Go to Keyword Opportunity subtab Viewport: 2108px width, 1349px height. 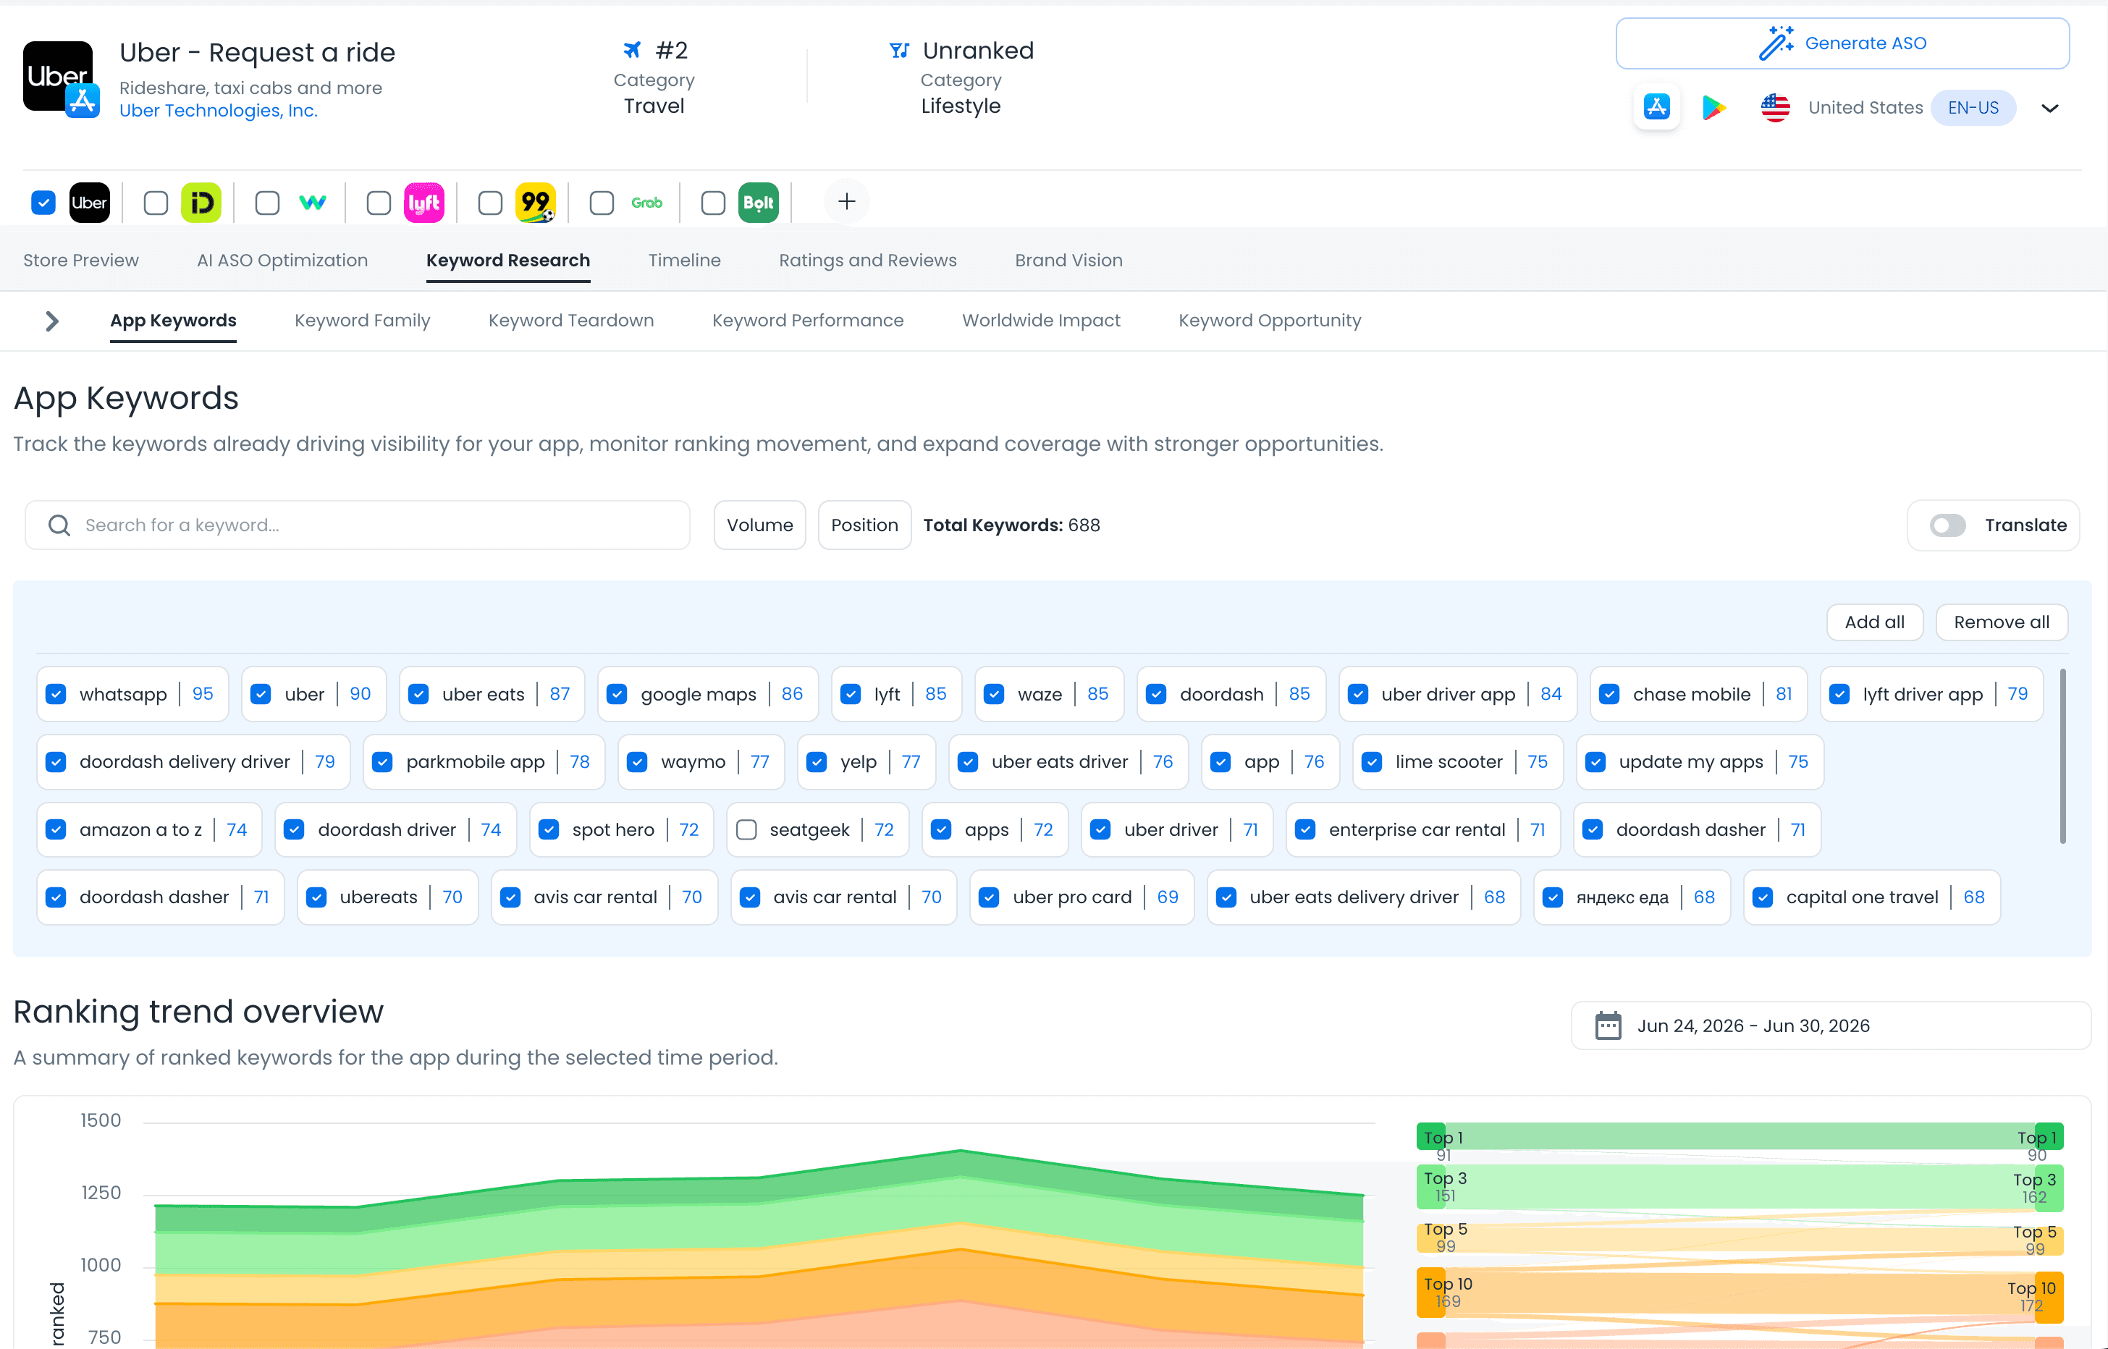[x=1270, y=321]
